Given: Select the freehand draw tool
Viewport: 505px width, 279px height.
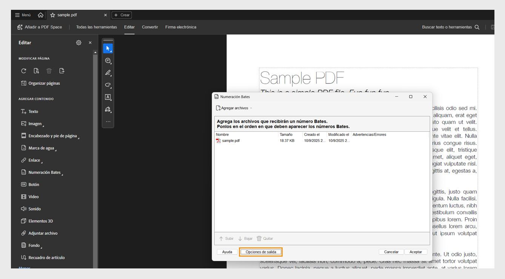Looking at the screenshot, I should [108, 85].
